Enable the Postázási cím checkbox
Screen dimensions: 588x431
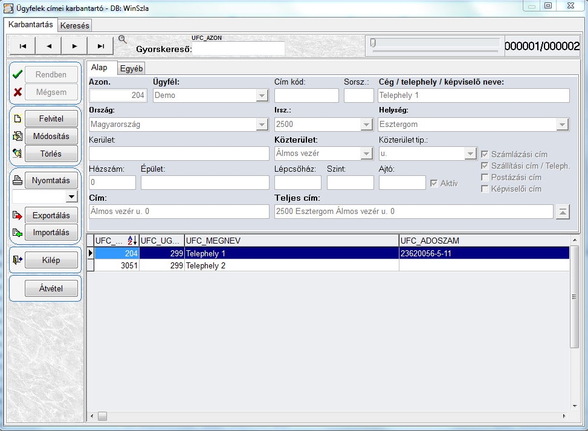point(485,178)
